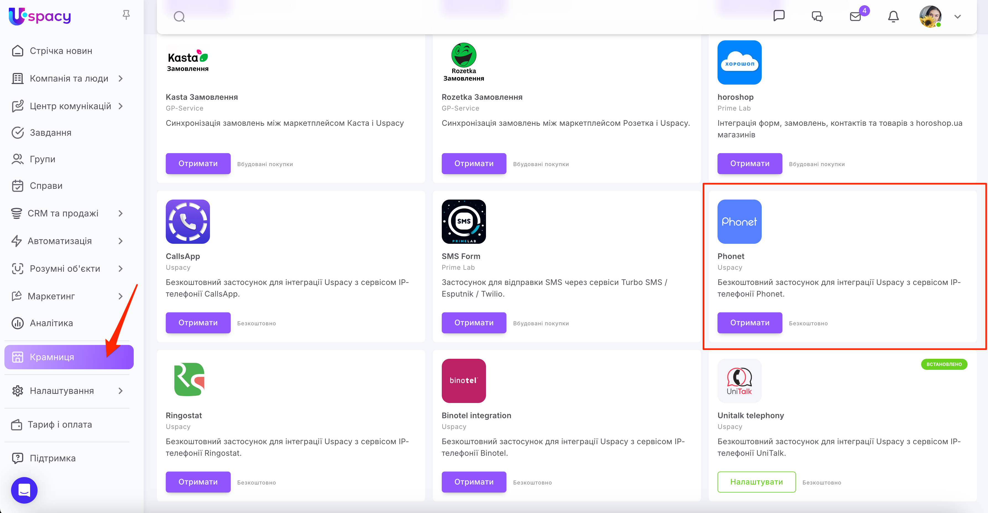This screenshot has width=988, height=513.
Task: Expand the Налаштування submenu chevron
Action: click(x=120, y=391)
